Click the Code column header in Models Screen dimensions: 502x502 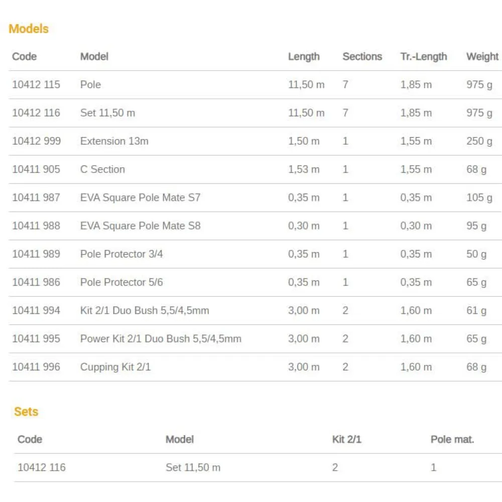(x=24, y=56)
